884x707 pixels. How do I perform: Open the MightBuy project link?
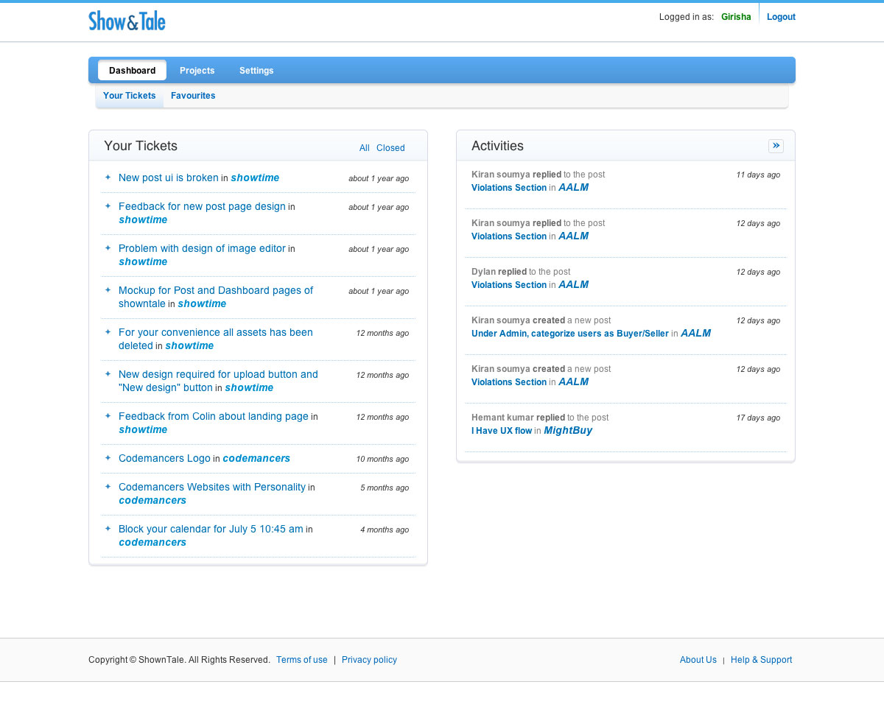[568, 431]
